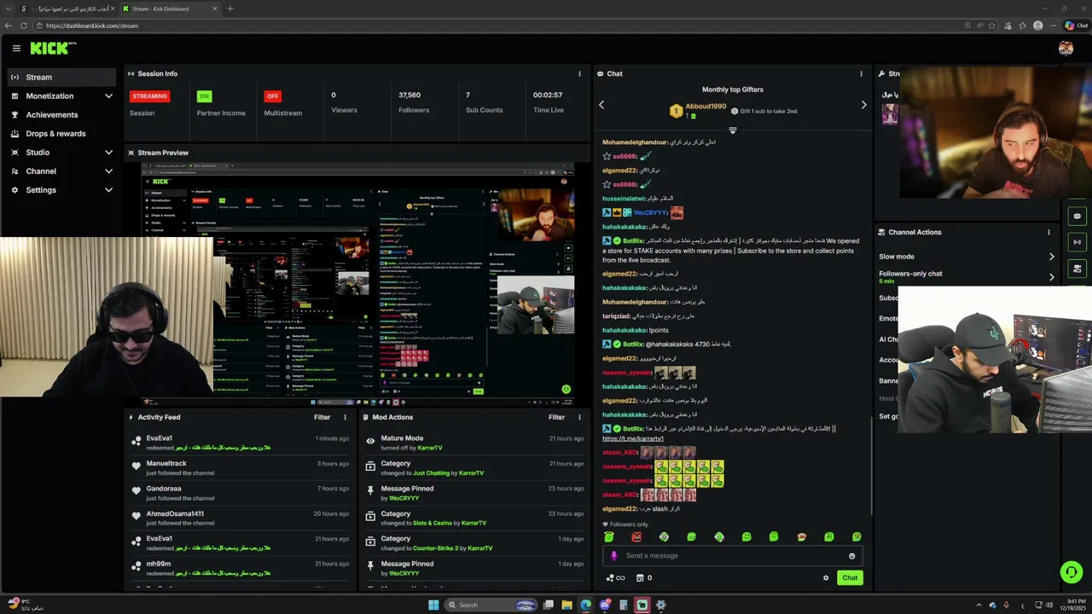
Task: Click the Stream Preview thumbnail
Action: point(357,282)
